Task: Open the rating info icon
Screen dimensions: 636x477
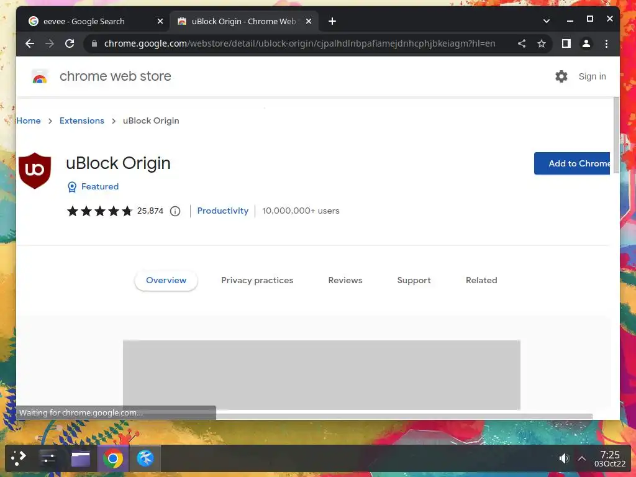Action: [x=175, y=211]
